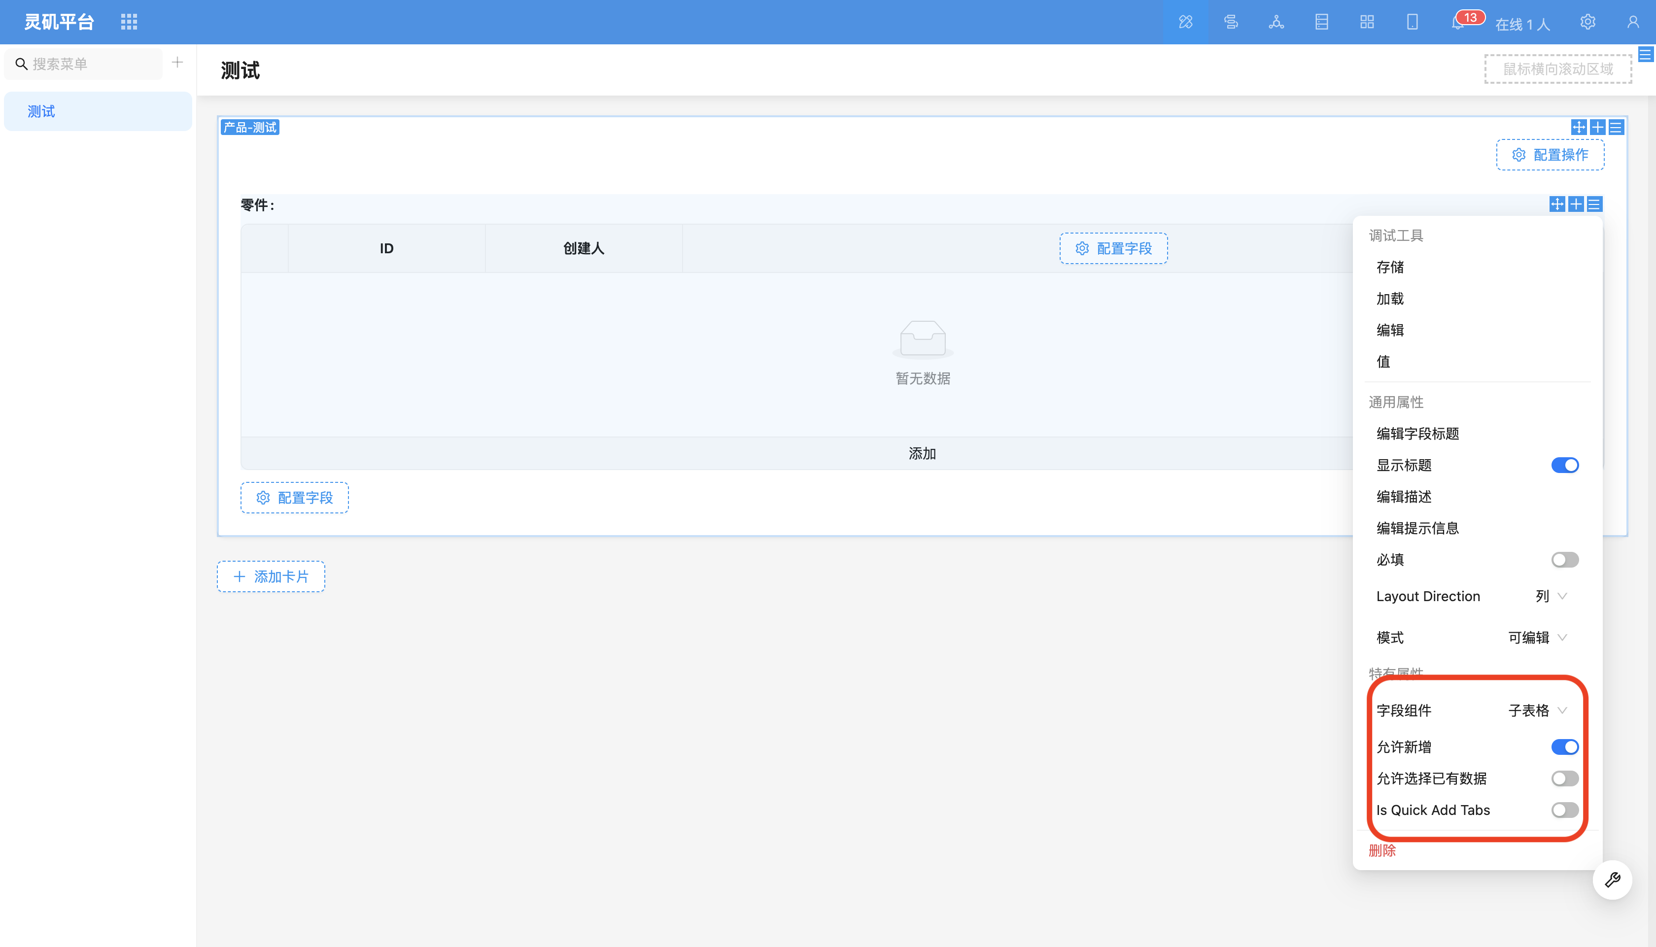Toggle 必填 switch
Viewport: 1656px width, 947px height.
pos(1565,559)
